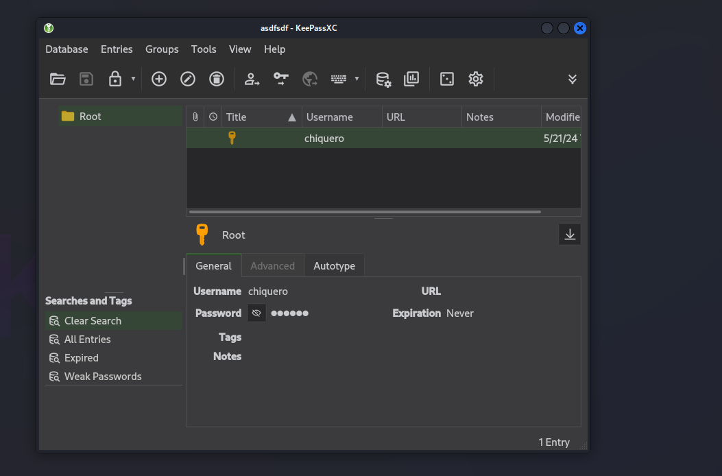Image resolution: width=722 pixels, height=476 pixels.
Task: Click the masked password dots
Action: pyautogui.click(x=289, y=313)
